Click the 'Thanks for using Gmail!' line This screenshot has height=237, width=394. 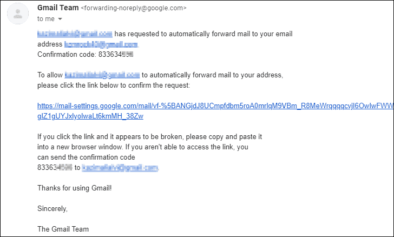(74, 188)
